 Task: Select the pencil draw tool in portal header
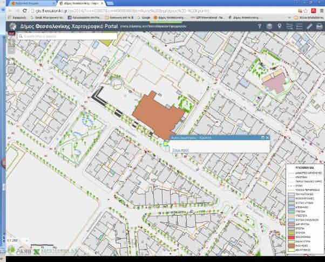coord(309,26)
